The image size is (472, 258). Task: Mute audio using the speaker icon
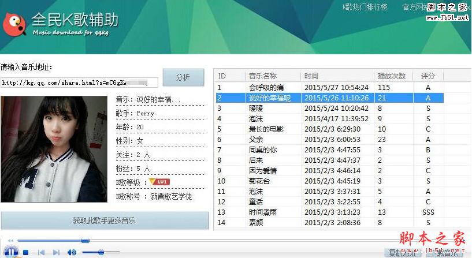click(x=72, y=253)
